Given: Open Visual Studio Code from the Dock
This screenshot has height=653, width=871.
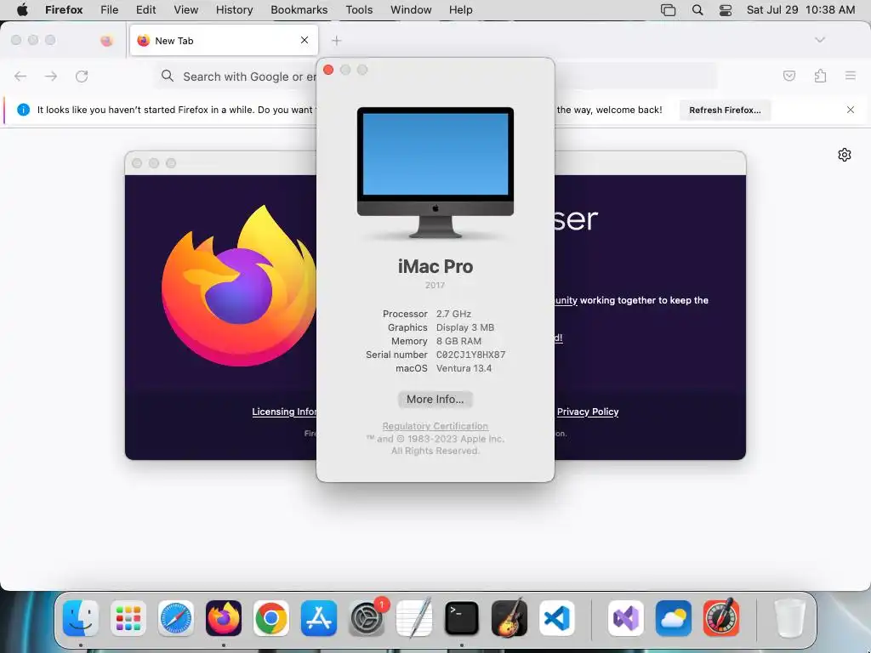Looking at the screenshot, I should (557, 618).
